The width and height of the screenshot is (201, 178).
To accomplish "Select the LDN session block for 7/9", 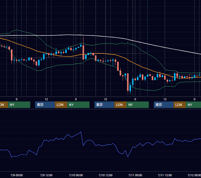I will 61,105.
